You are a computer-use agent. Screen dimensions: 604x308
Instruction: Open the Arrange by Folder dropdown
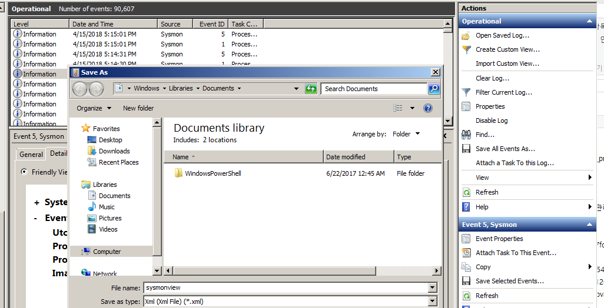406,134
